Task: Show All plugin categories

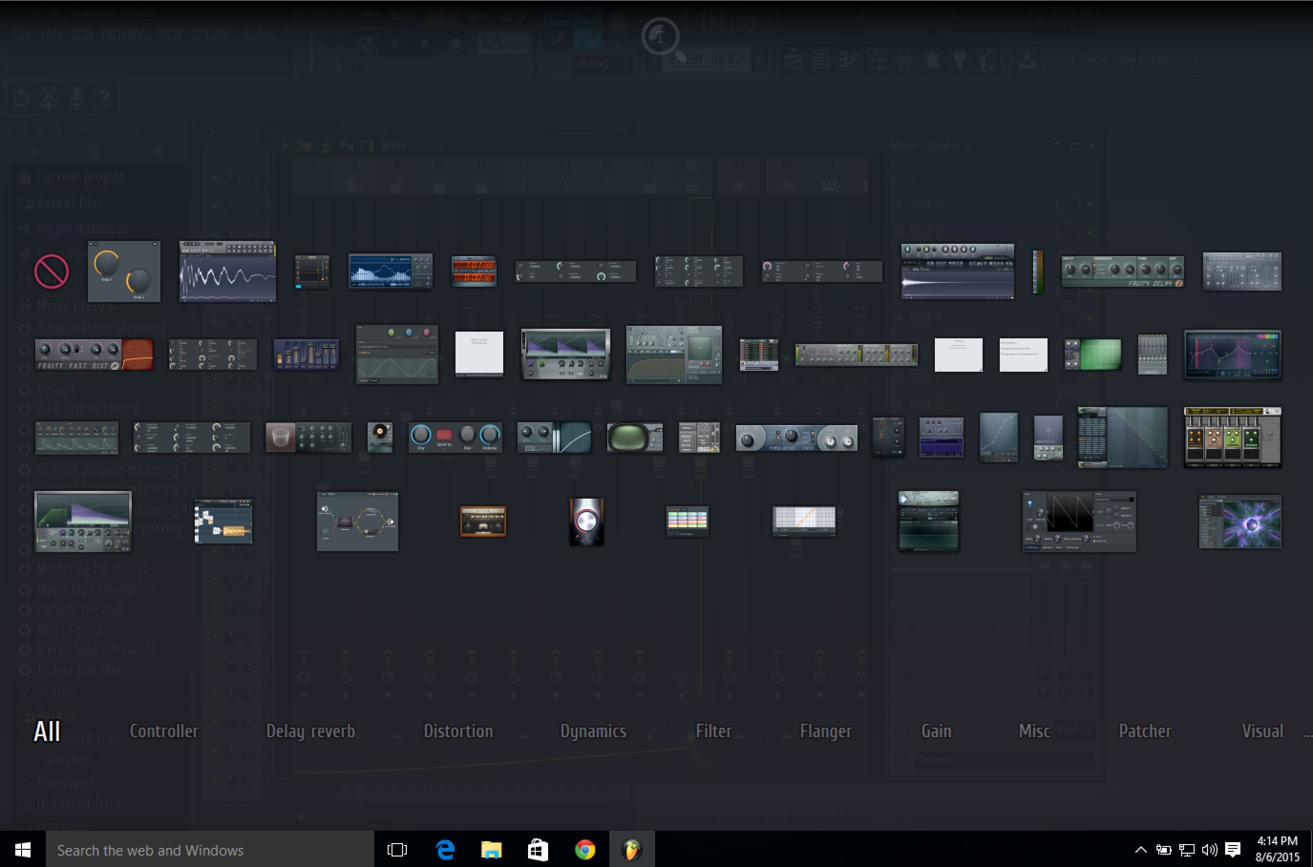Action: tap(47, 731)
